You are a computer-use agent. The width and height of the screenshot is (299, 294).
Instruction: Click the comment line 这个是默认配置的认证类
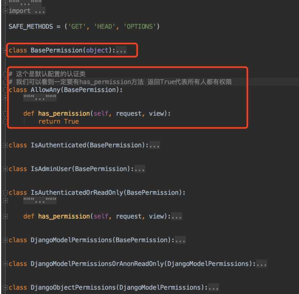pos(47,74)
